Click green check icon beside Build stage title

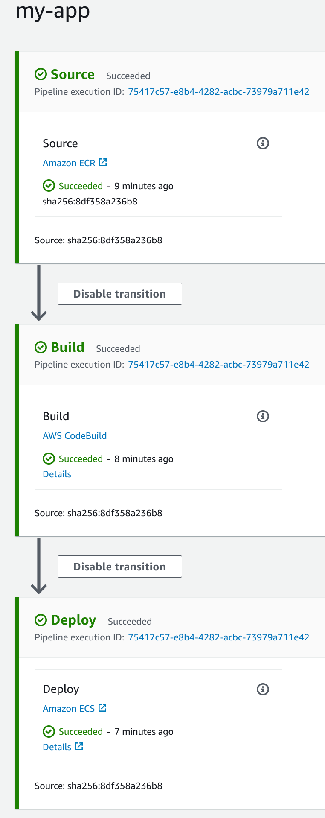(41, 348)
